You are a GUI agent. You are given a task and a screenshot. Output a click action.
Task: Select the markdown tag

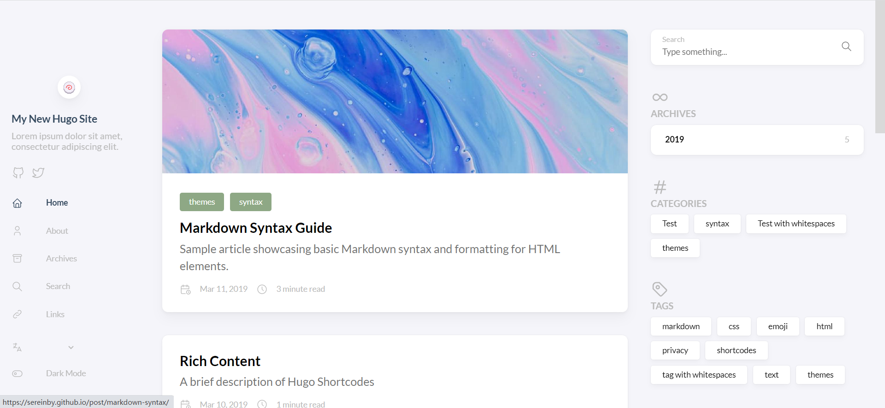[x=681, y=326]
